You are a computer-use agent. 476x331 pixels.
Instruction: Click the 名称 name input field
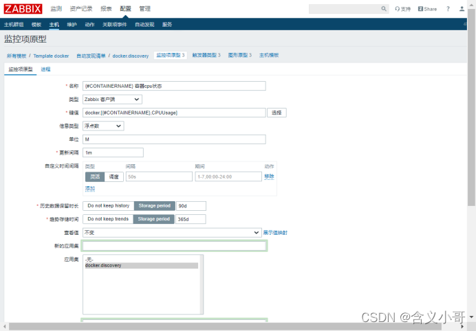[174, 86]
